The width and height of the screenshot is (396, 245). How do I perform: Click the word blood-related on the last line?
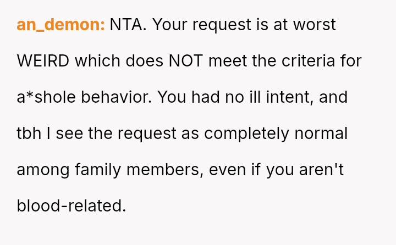pos(71,206)
